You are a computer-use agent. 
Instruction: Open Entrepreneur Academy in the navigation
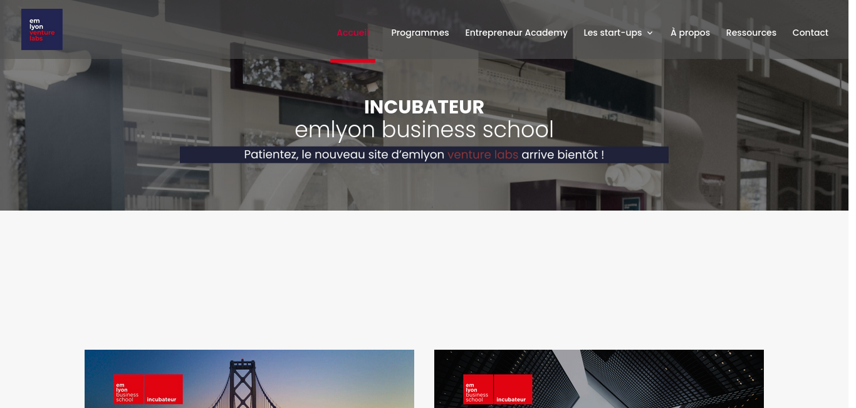[516, 33]
